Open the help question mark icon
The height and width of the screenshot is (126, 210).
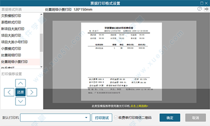point(199,9)
